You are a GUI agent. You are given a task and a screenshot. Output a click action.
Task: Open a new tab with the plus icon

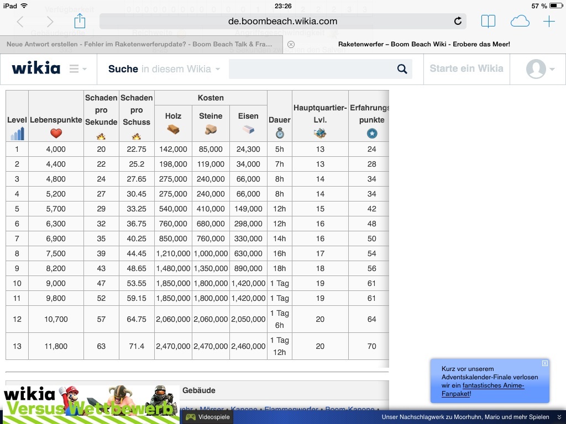(x=549, y=22)
